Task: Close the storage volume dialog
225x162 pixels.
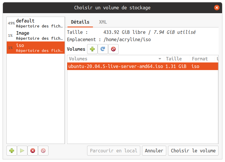Action: (x=217, y=8)
